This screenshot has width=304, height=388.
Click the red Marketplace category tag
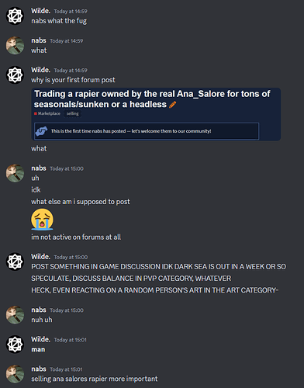click(x=47, y=113)
